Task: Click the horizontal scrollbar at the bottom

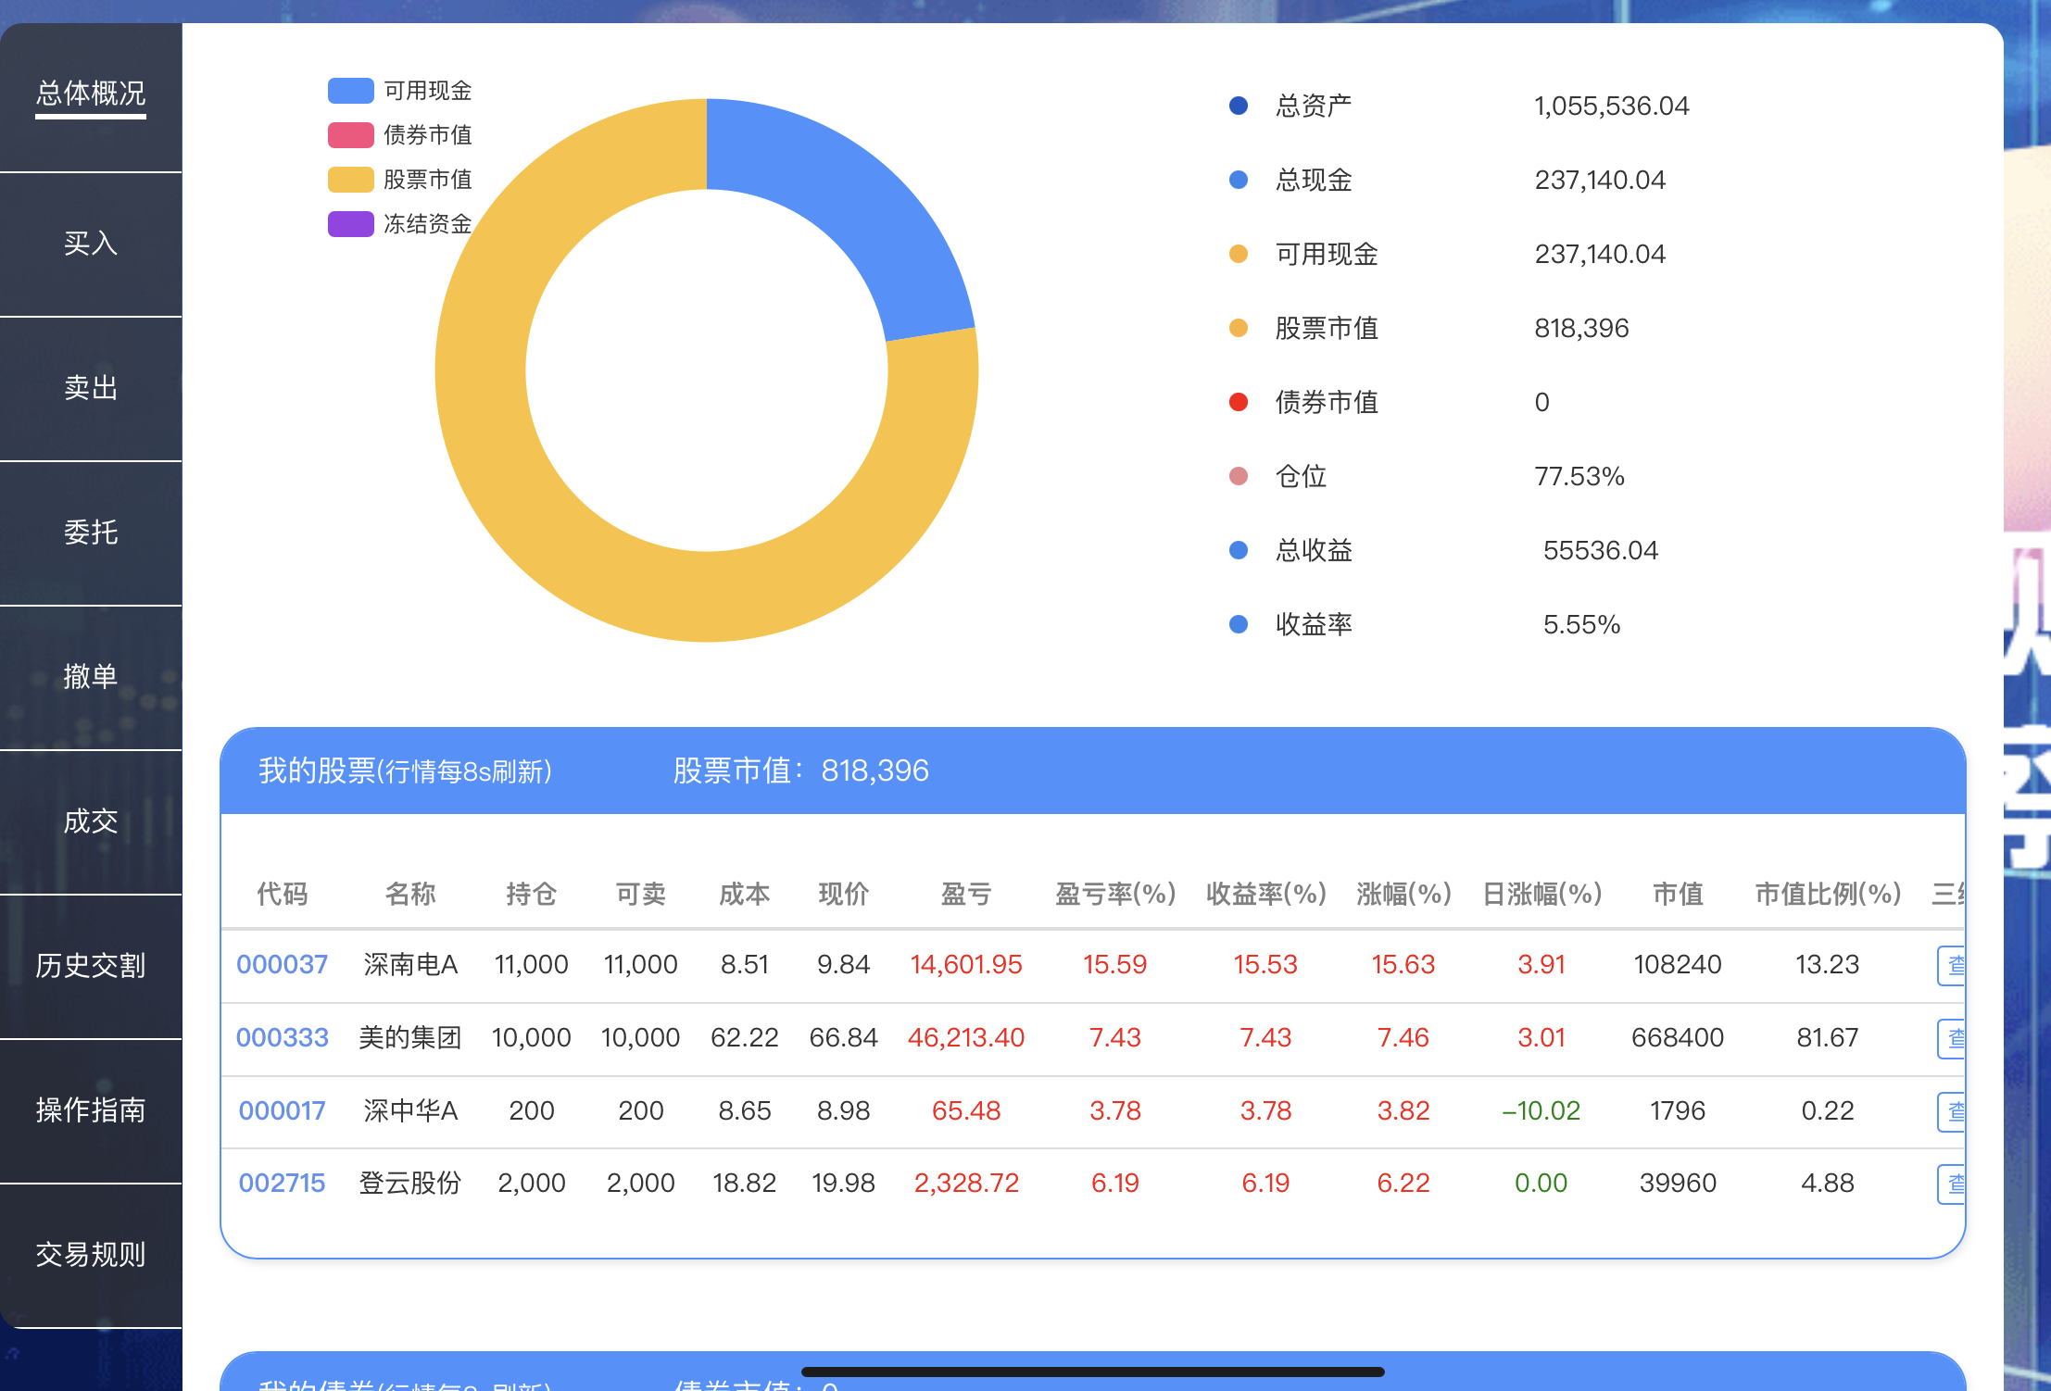Action: click(1093, 1372)
